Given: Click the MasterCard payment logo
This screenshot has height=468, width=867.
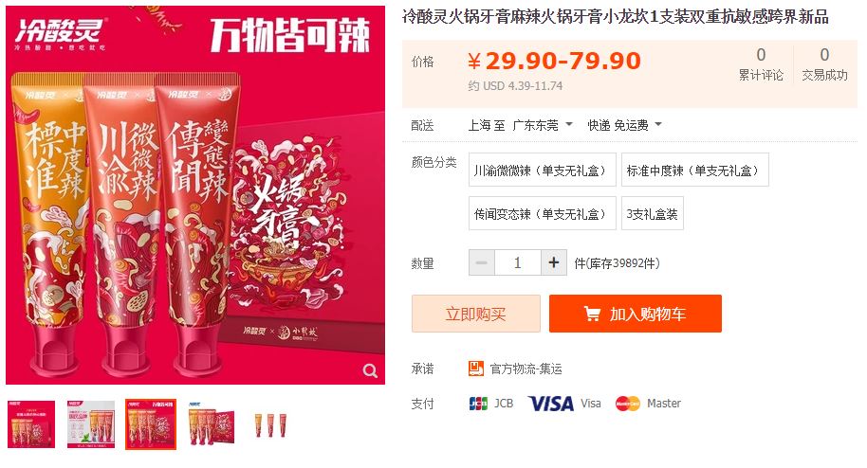Looking at the screenshot, I should (628, 404).
